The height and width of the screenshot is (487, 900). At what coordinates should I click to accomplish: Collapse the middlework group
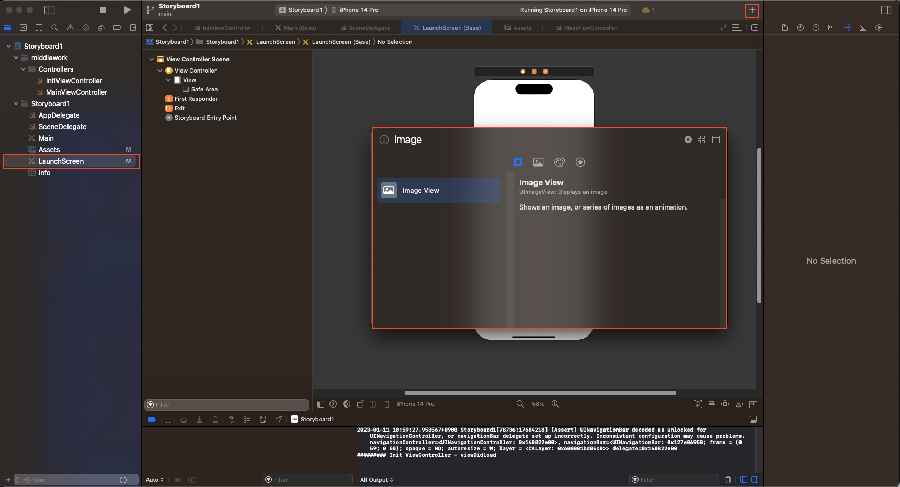click(16, 57)
